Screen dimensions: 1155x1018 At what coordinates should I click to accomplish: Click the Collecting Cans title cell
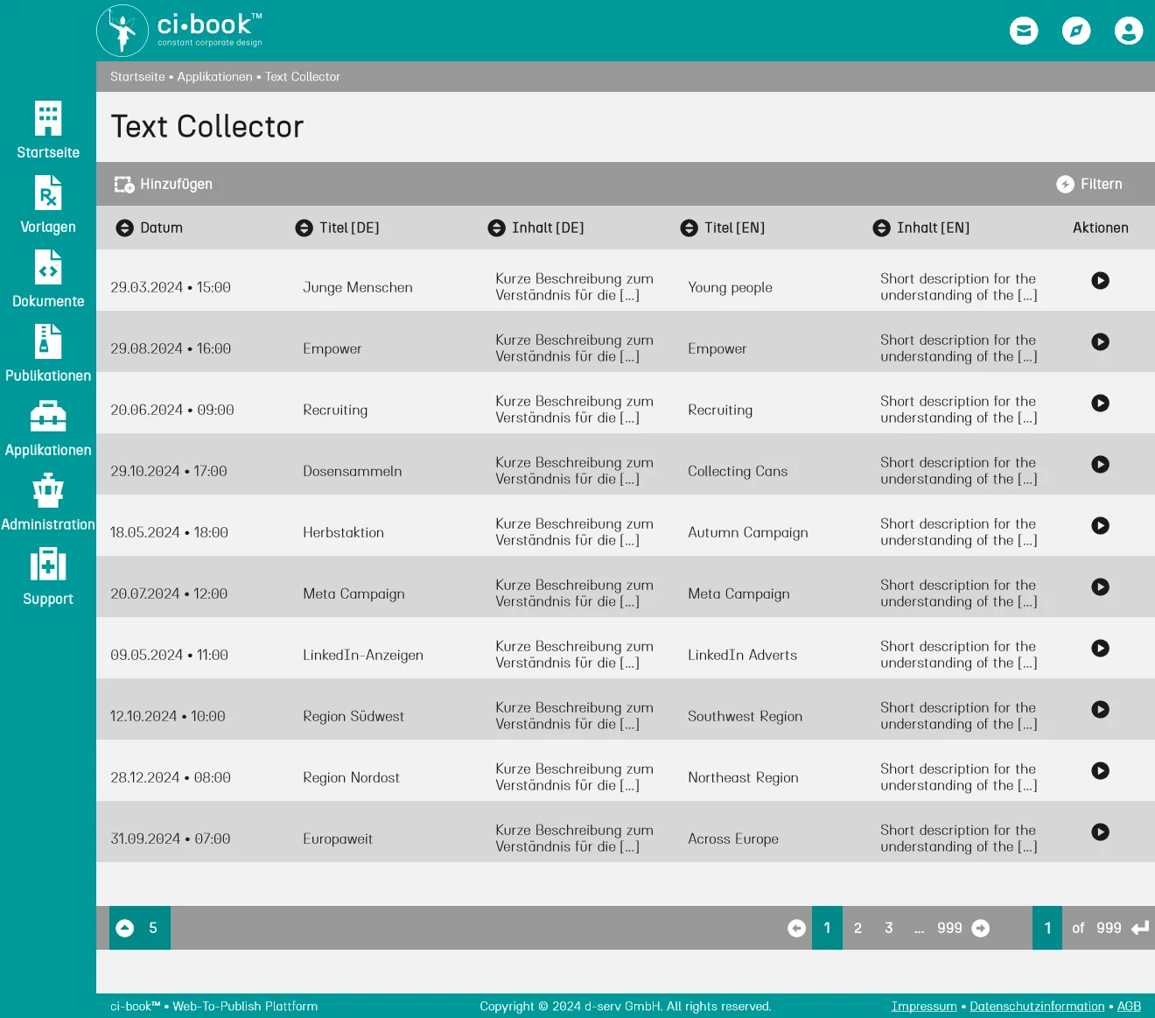coord(738,471)
